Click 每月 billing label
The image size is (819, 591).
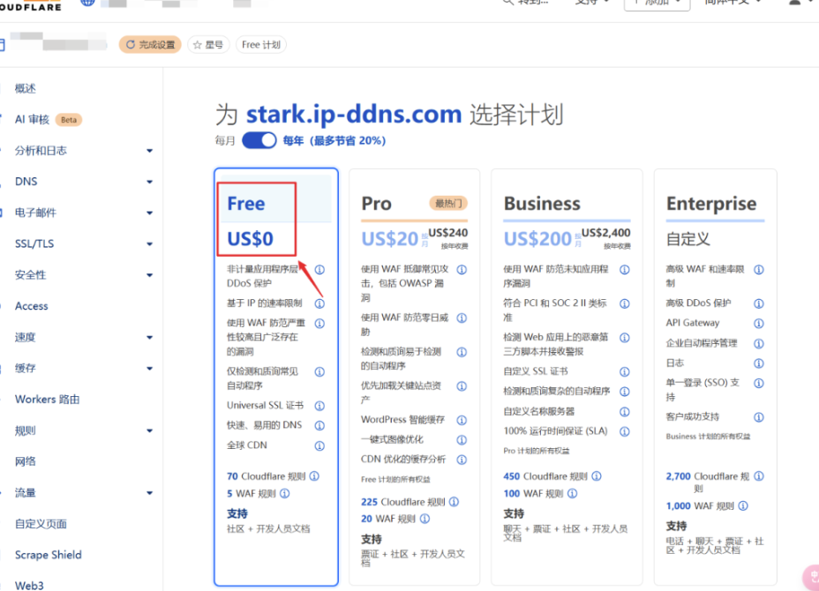coord(225,141)
